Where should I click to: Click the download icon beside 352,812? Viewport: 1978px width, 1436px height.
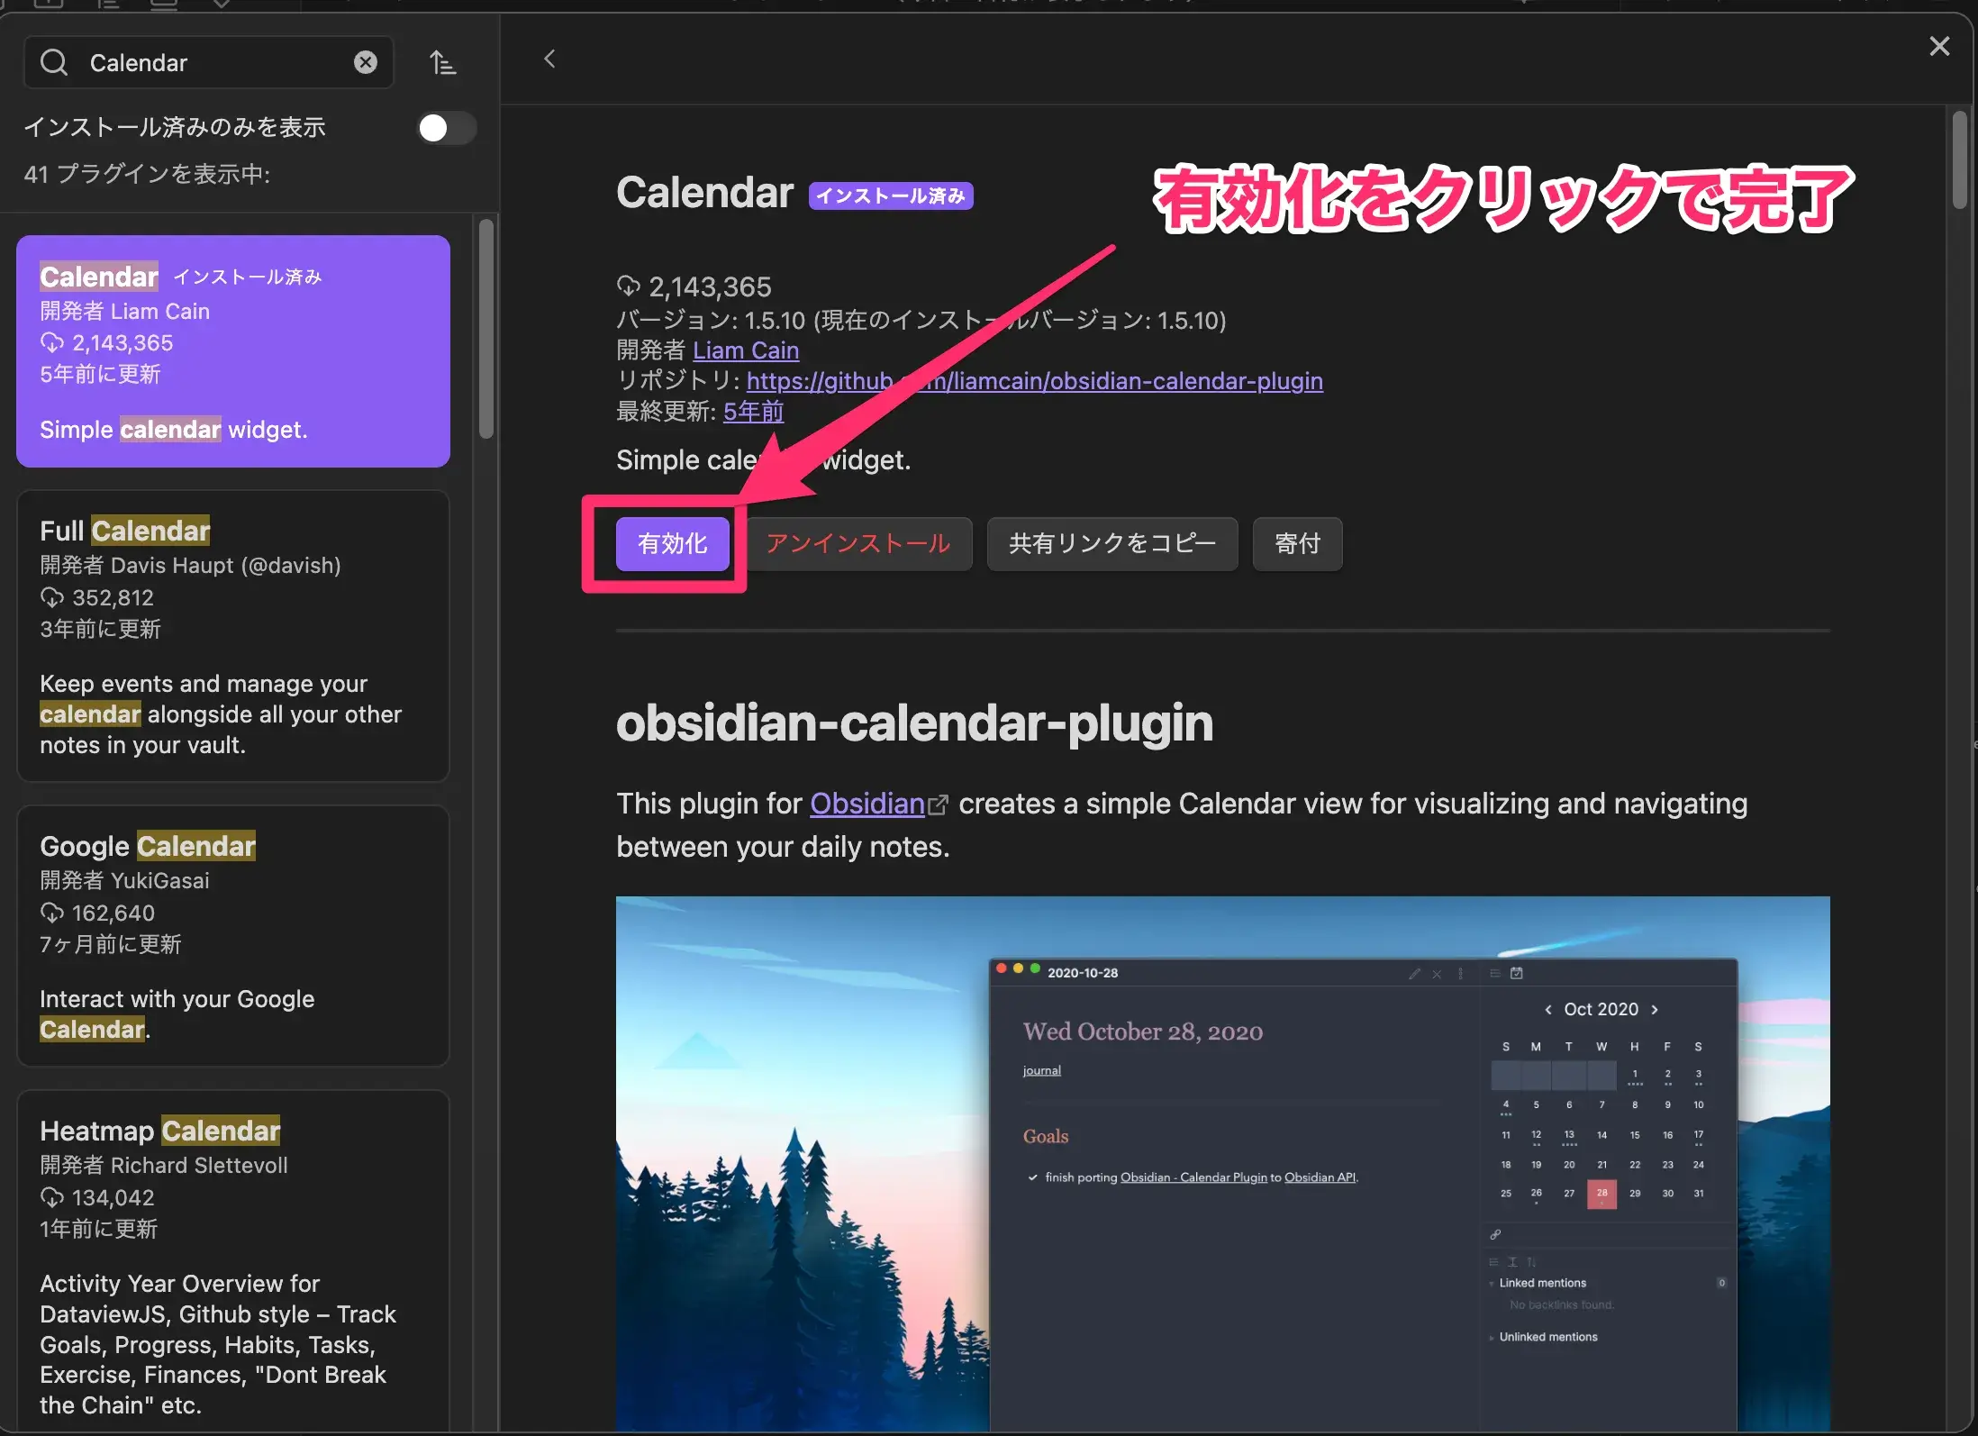52,597
